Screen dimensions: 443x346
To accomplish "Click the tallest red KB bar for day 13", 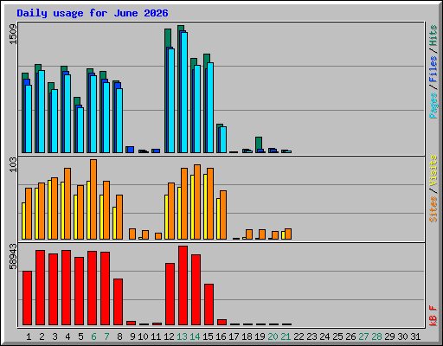I will [x=183, y=285].
